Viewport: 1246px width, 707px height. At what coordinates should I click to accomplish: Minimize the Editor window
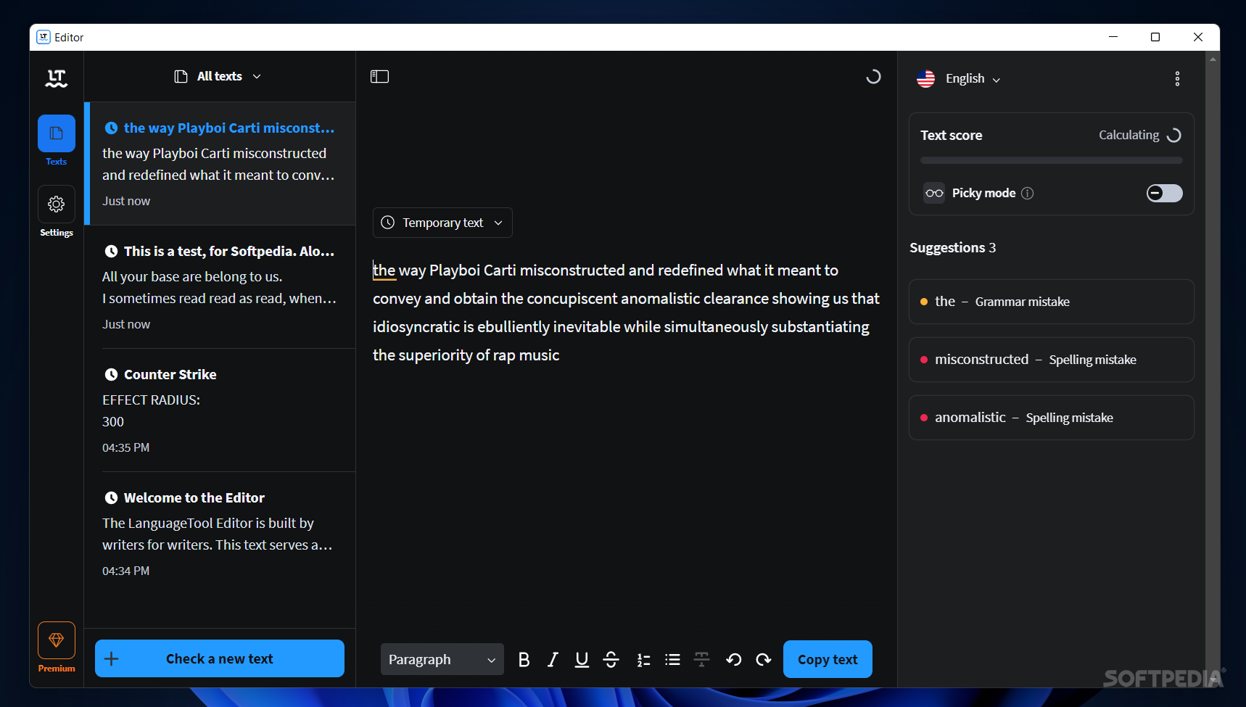(1113, 37)
